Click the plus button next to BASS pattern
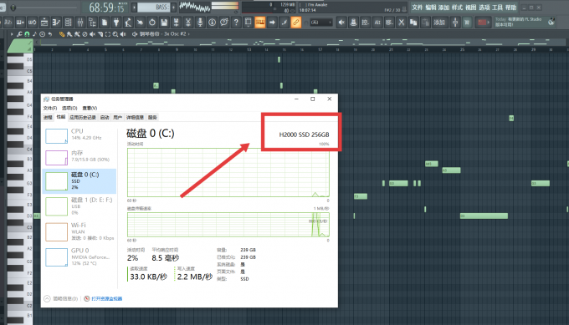 [x=173, y=8]
